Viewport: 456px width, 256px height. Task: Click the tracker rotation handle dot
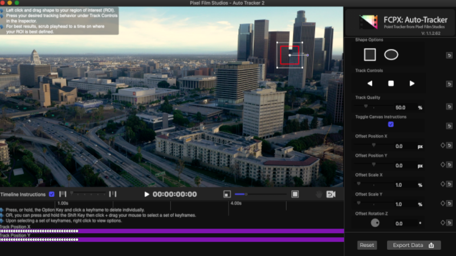[308, 55]
